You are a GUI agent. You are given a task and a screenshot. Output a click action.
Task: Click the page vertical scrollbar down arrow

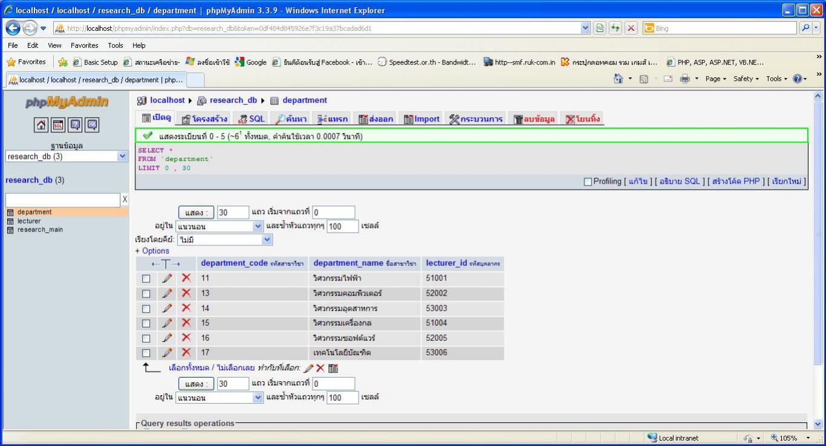click(819, 425)
